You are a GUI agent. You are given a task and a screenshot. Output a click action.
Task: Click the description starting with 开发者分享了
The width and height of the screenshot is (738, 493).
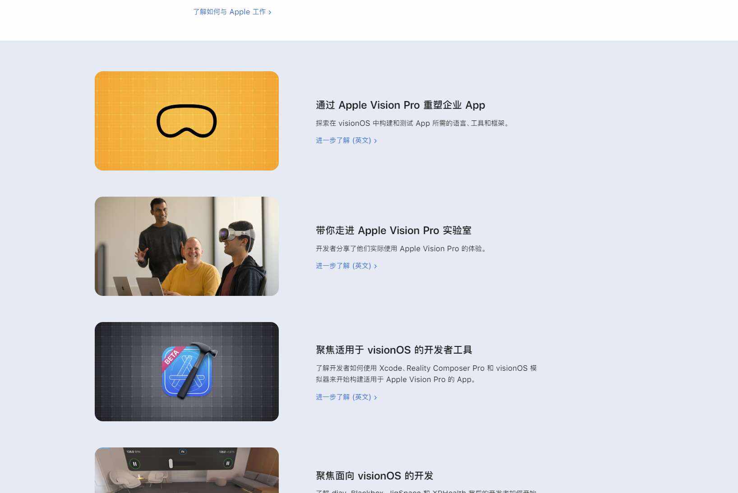pyautogui.click(x=402, y=249)
